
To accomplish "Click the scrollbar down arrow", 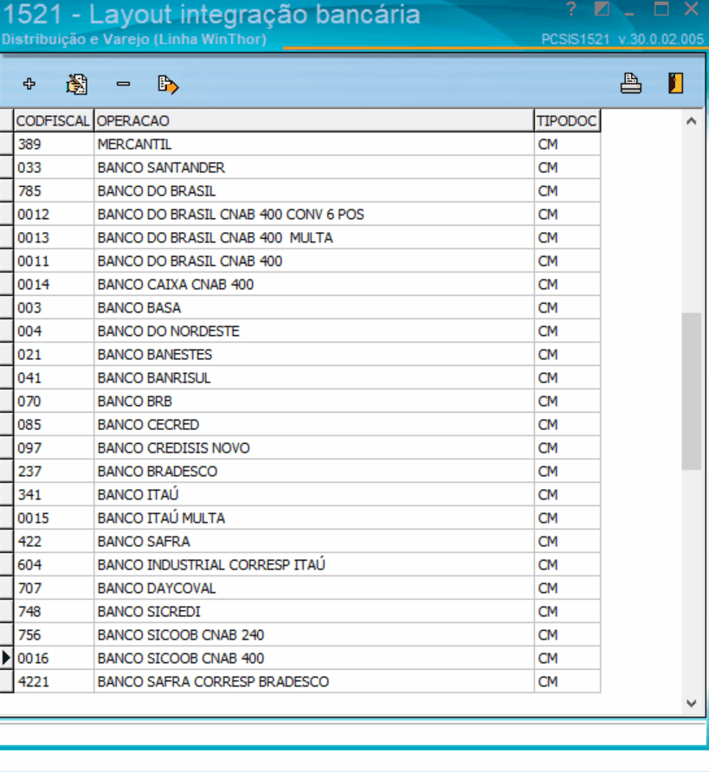I will [692, 703].
